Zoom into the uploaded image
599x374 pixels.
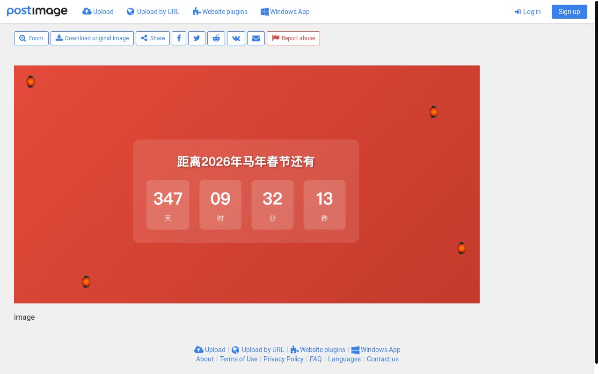pyautogui.click(x=31, y=38)
